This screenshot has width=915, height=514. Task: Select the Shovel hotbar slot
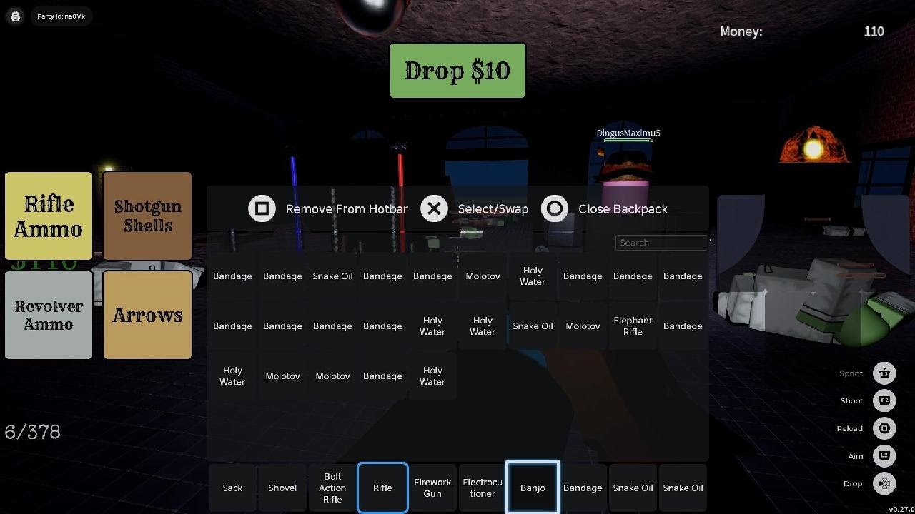point(282,488)
